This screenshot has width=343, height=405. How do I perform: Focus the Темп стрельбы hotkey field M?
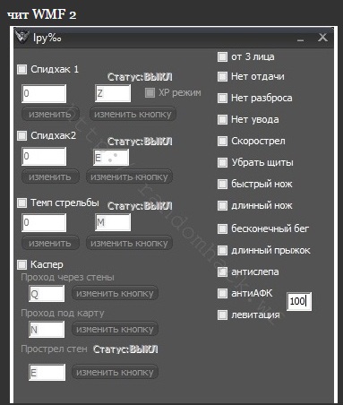pos(113,222)
